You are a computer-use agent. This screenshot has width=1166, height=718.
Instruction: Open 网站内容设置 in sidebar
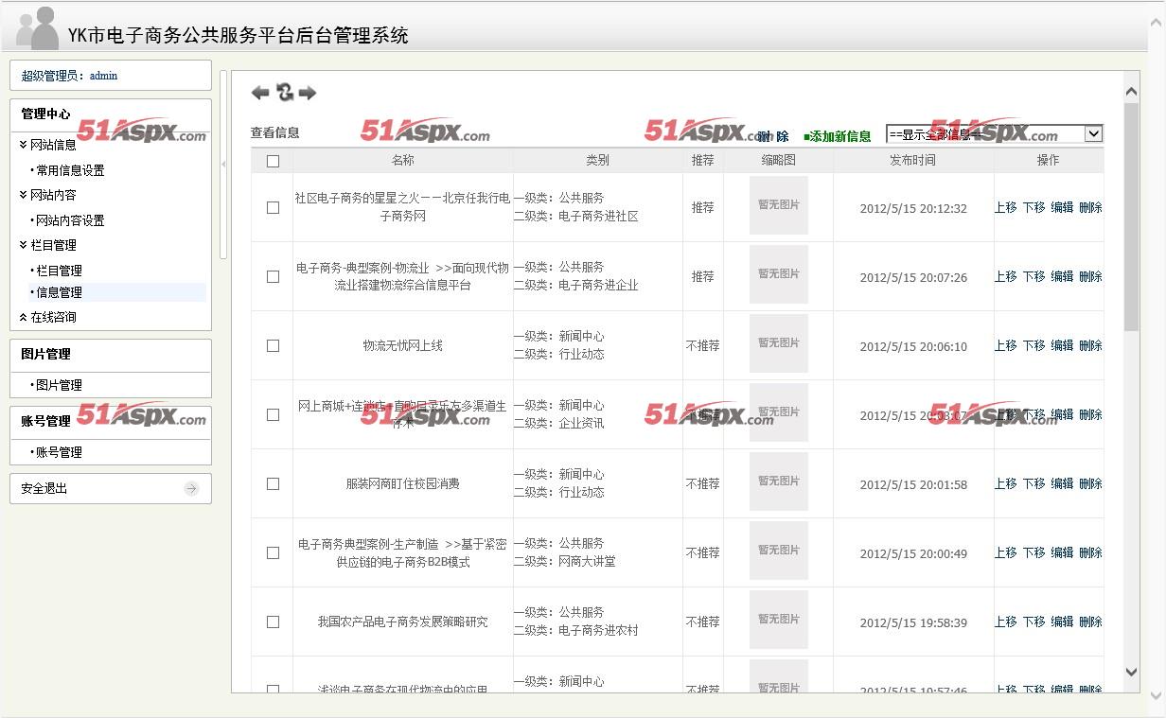(70, 220)
